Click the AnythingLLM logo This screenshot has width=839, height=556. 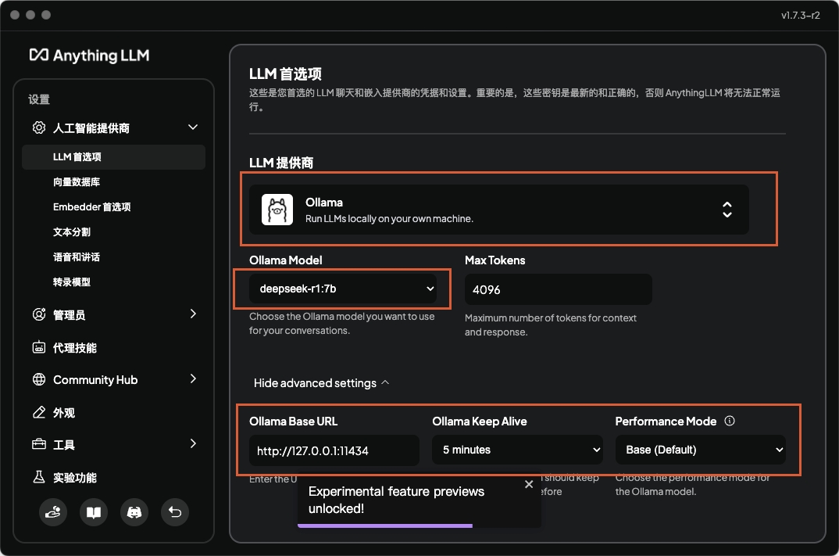(x=89, y=56)
